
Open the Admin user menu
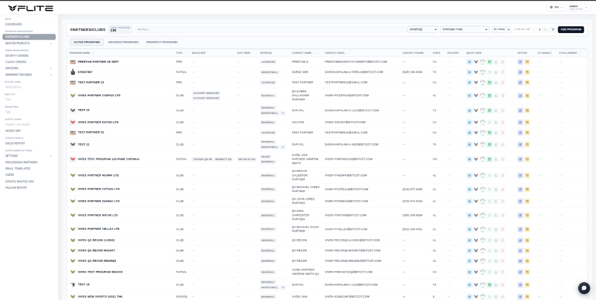tap(579, 7)
